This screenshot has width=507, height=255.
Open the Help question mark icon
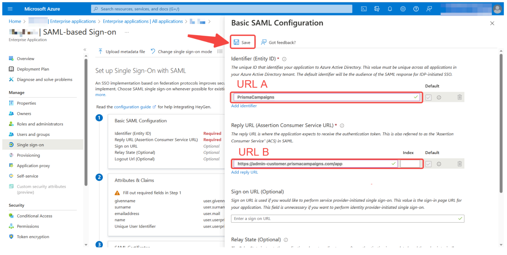416,9
